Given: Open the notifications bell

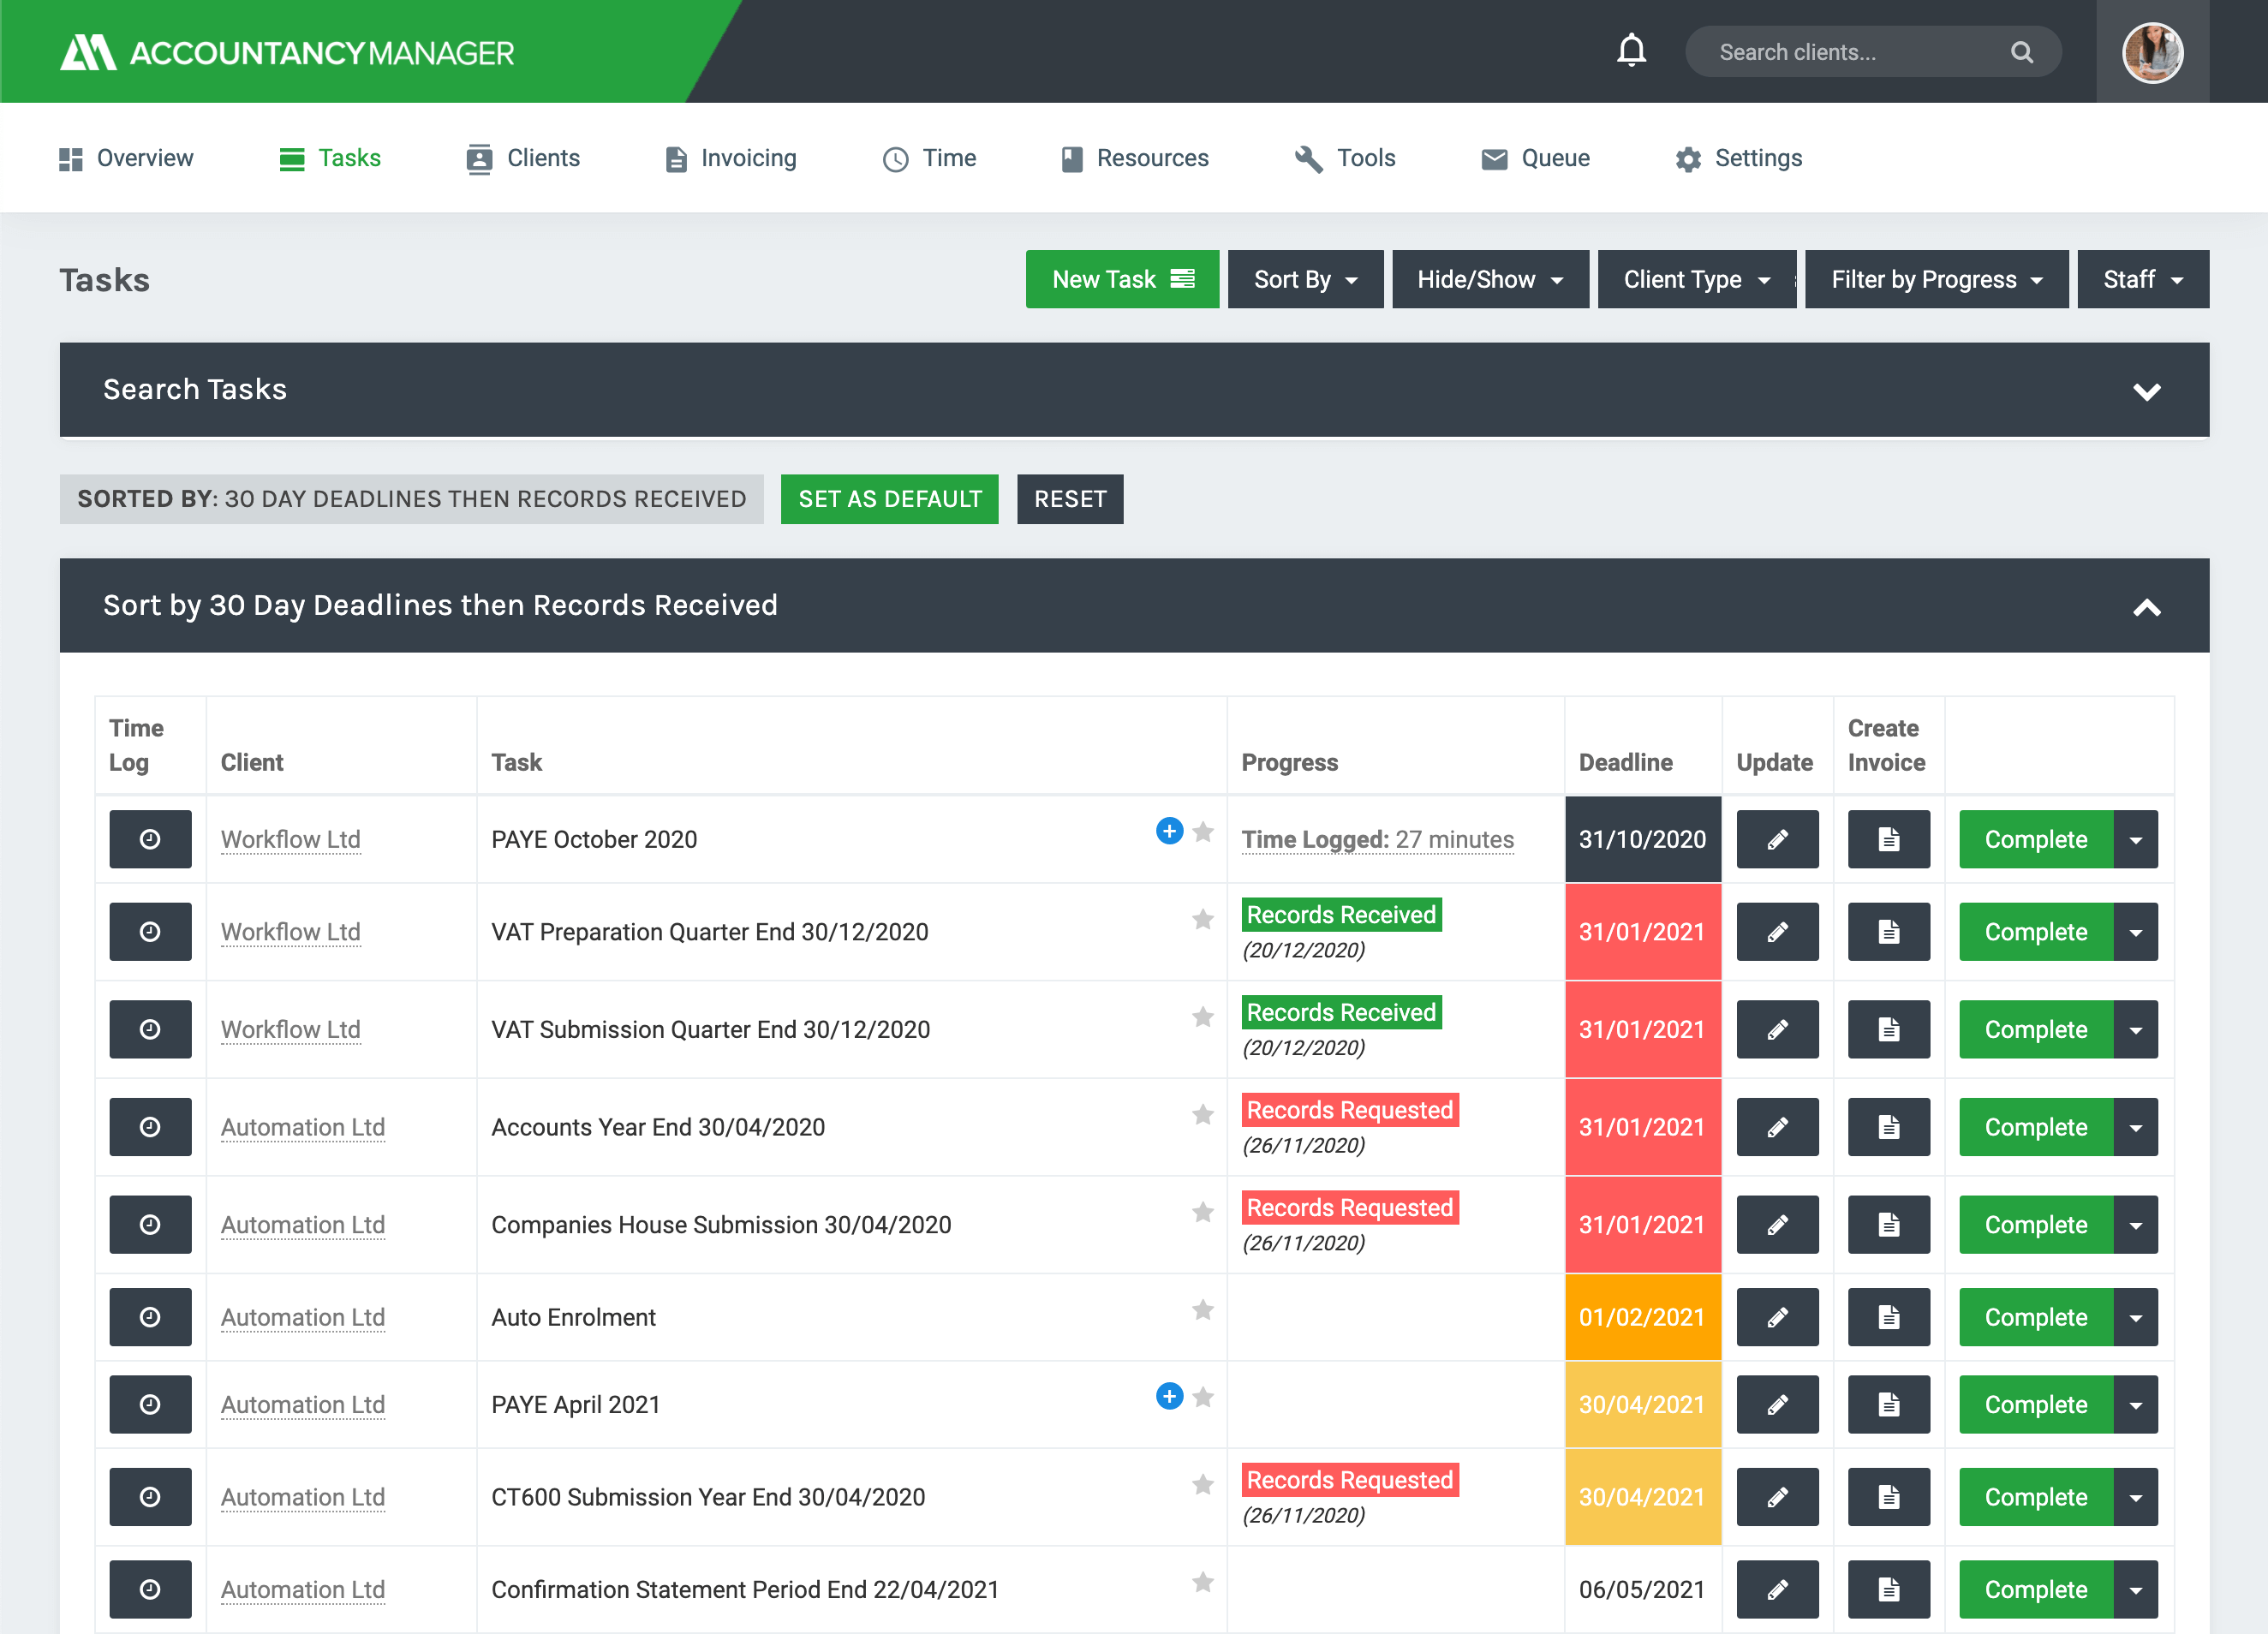Looking at the screenshot, I should coord(1631,50).
